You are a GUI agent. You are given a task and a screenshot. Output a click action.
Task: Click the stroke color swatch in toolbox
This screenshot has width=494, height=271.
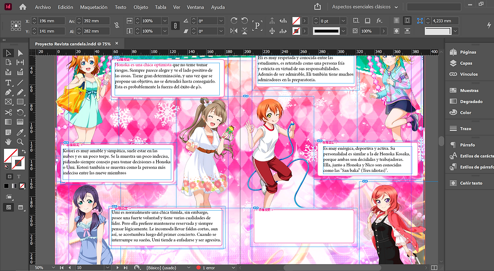[19, 163]
